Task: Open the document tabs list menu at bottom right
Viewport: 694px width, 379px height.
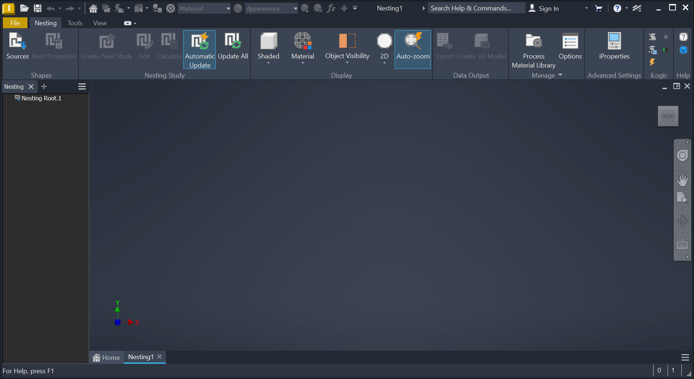Action: click(685, 357)
